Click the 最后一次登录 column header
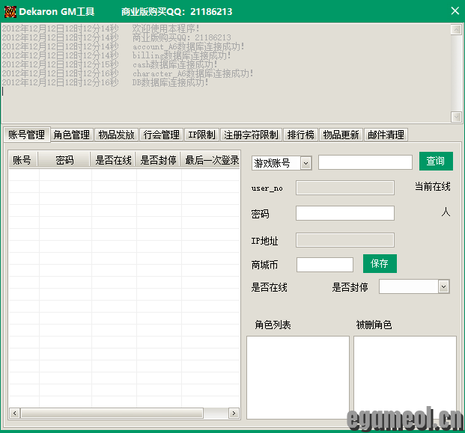The image size is (465, 433). (211, 160)
